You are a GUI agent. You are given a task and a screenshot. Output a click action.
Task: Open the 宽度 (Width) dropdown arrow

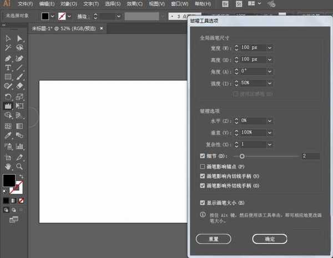tap(270, 48)
